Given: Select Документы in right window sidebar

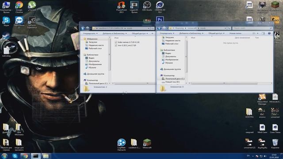Looking at the screenshot, I should point(171,57).
